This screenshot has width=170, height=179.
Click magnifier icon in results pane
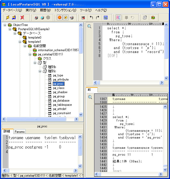(90, 97)
